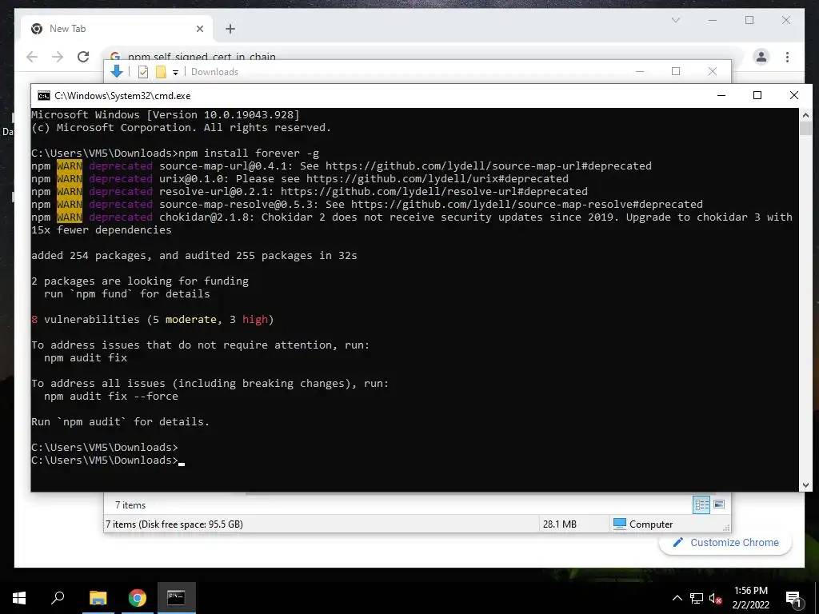Image resolution: width=819 pixels, height=614 pixels.
Task: Click '2 packages are looking for funding' line
Action: pos(140,281)
